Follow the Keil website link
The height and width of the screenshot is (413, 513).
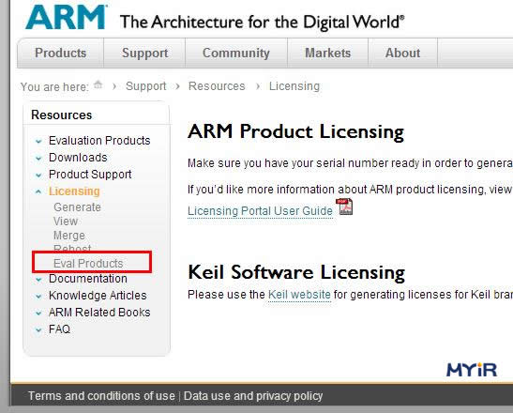pyautogui.click(x=299, y=295)
